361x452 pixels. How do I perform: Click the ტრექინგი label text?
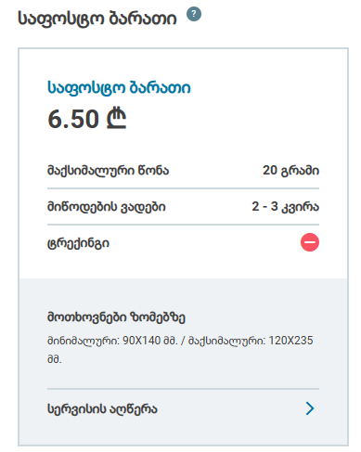pos(78,243)
